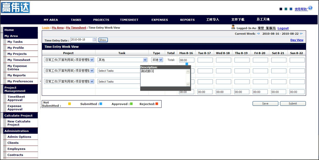Open the calendar picker beside the date field
Screen dimensions: 319x160
94,40
